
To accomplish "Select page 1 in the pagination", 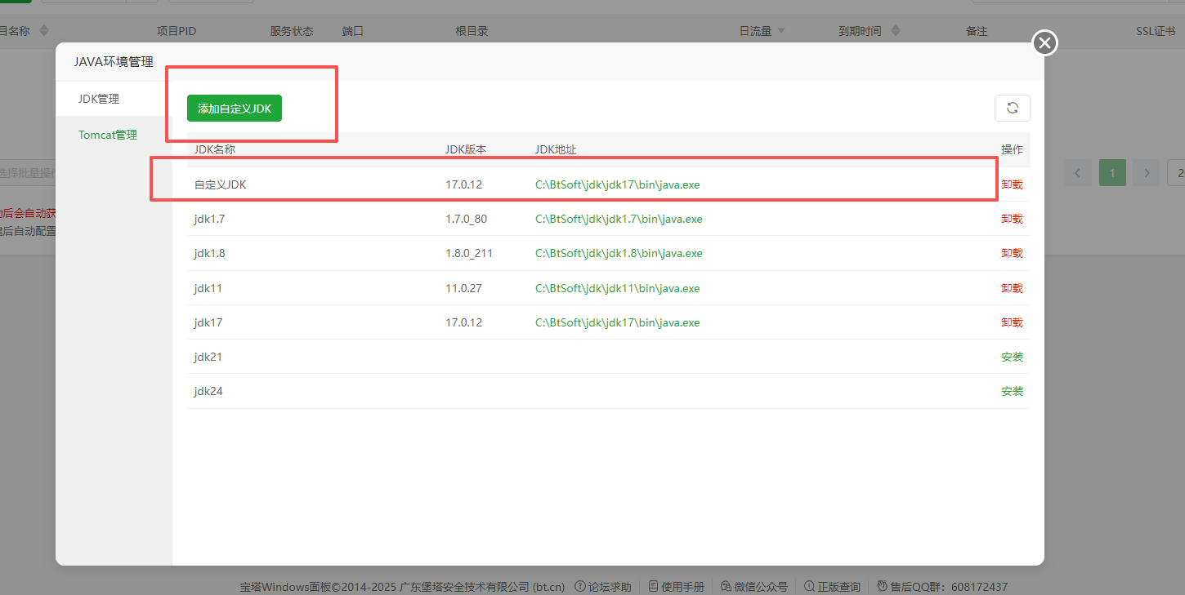I will point(1112,172).
